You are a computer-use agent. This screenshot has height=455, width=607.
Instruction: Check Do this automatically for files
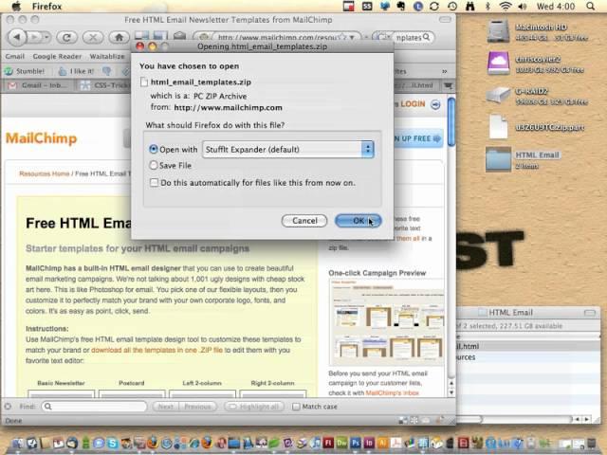pyautogui.click(x=154, y=182)
